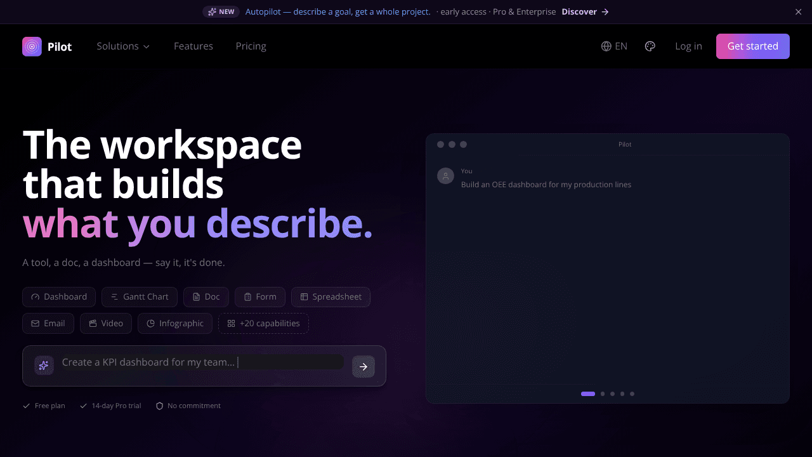Click the NEW sparkle badge

click(221, 11)
